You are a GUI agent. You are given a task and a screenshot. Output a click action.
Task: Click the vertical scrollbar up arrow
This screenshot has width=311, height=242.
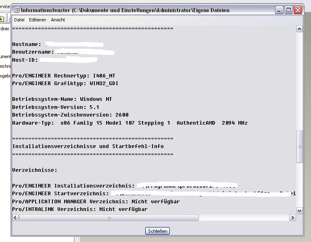[x=299, y=29]
